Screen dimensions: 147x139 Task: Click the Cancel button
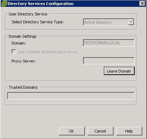101,131
